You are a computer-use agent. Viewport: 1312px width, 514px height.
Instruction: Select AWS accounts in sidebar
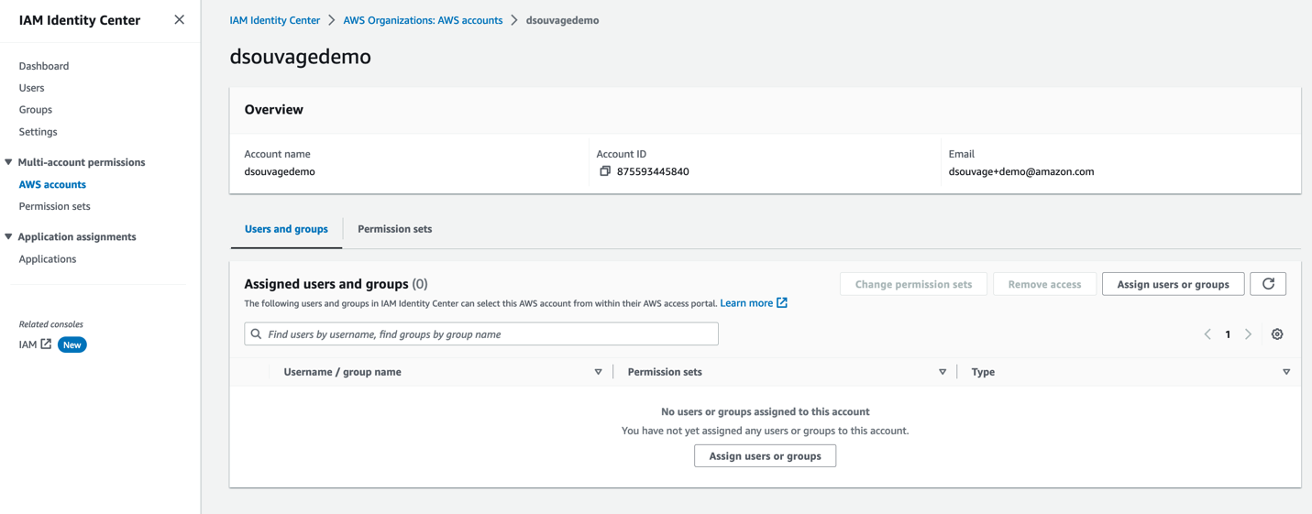click(x=52, y=184)
